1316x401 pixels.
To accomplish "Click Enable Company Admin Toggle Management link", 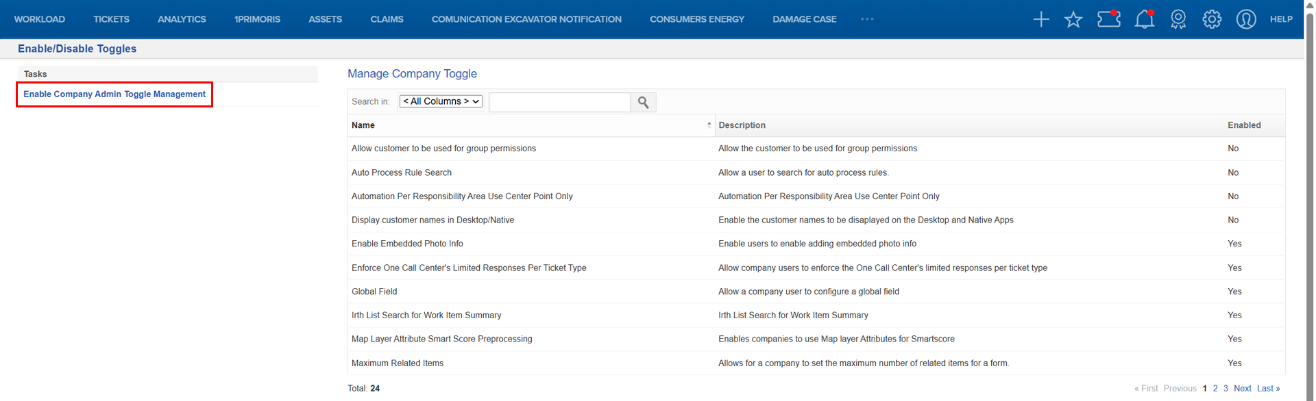I will (114, 94).
